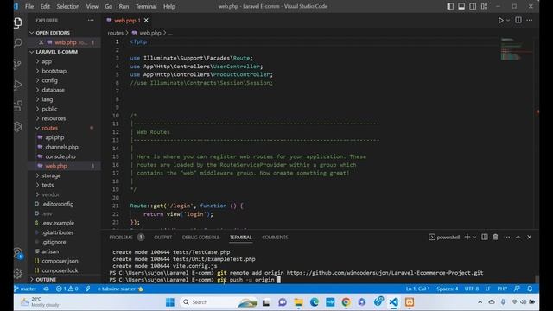Collapse the LARAVEL E-COMM folder section
Viewport: 553px width, 311px height.
pyautogui.click(x=53, y=52)
